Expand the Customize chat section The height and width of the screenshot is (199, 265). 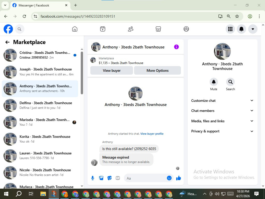tap(222, 101)
